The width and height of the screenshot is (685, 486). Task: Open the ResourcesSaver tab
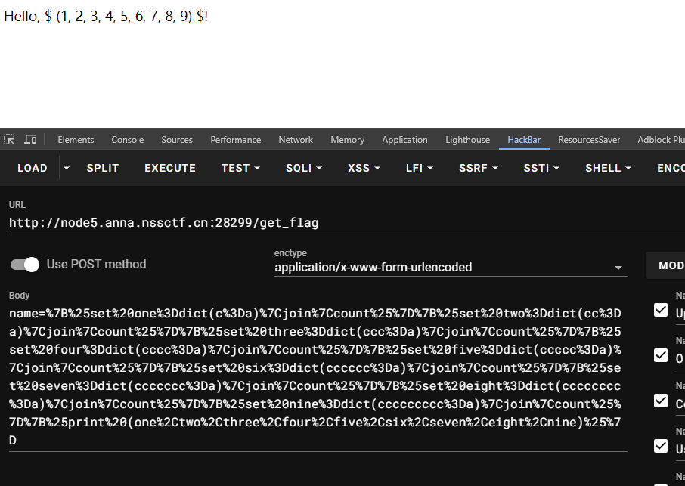[x=589, y=140]
